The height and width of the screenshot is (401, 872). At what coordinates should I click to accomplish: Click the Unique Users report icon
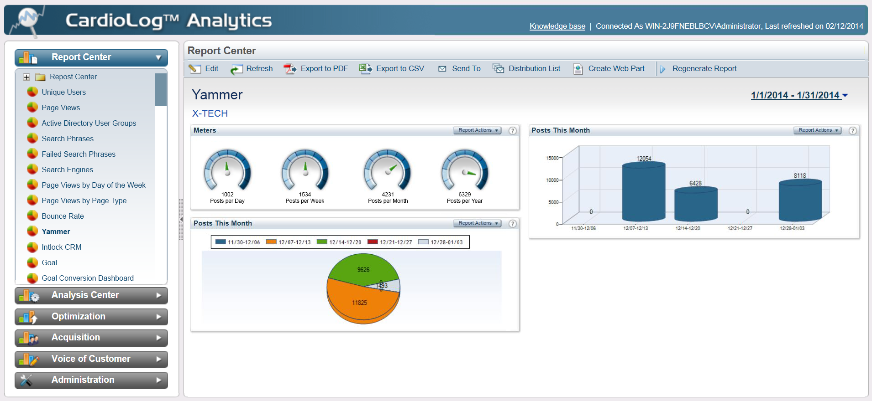[x=32, y=92]
